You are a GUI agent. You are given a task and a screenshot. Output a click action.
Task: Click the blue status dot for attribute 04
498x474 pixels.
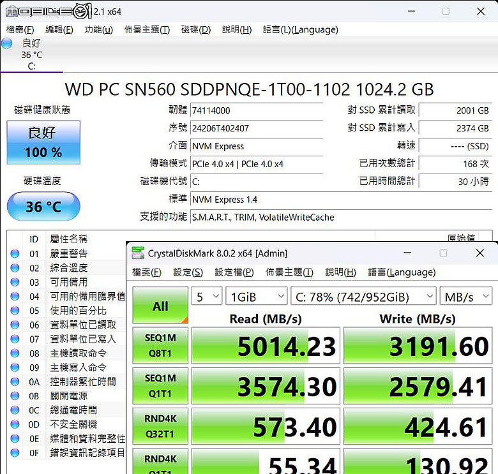click(15, 296)
